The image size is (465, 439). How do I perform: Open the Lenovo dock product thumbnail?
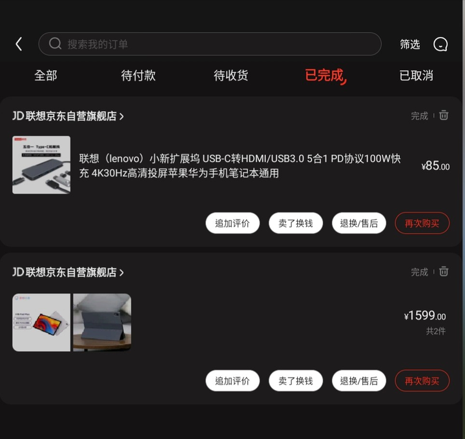pos(41,165)
